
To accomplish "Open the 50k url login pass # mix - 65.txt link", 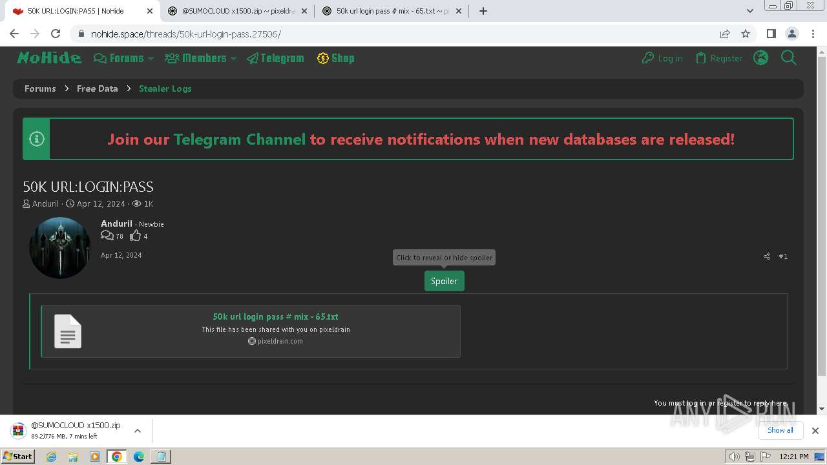I will click(x=276, y=316).
